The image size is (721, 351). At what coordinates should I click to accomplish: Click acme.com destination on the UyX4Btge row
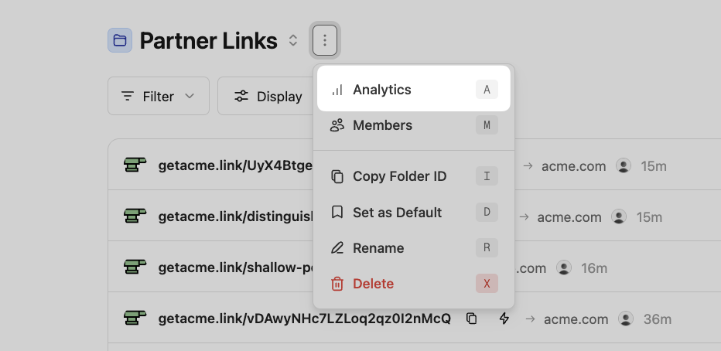pyautogui.click(x=573, y=166)
